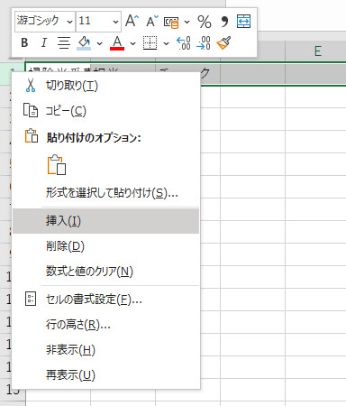The height and width of the screenshot is (406, 346).
Task: Select column E header
Action: 315,51
